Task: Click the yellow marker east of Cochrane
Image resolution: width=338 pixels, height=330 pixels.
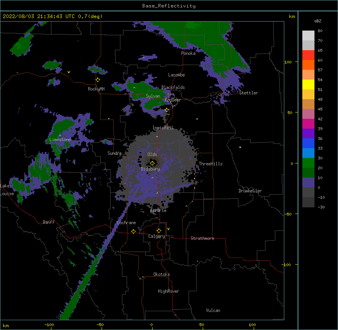Action: pyautogui.click(x=133, y=231)
